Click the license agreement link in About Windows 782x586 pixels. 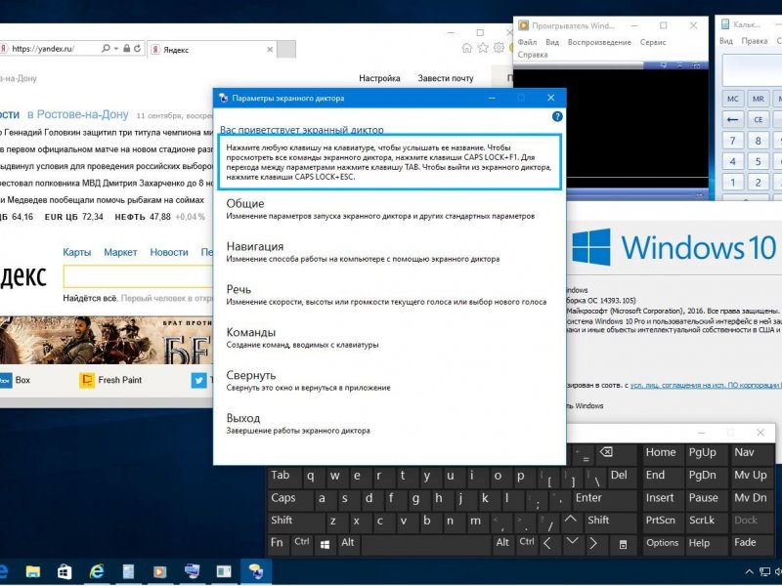[706, 385]
